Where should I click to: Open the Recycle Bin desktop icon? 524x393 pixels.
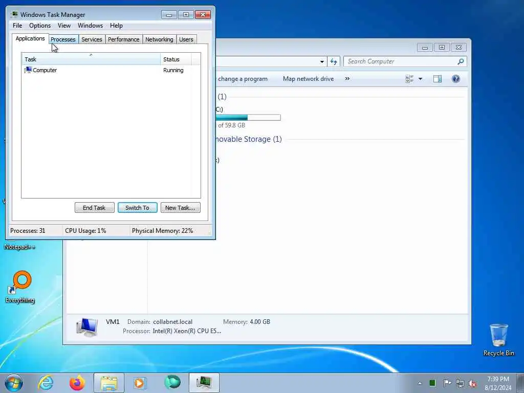[498, 340]
